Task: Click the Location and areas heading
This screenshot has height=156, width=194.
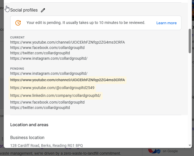Action: tap(29, 125)
